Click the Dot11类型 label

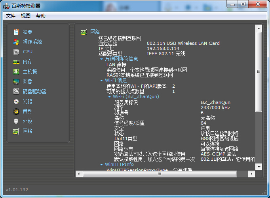click(x=126, y=138)
